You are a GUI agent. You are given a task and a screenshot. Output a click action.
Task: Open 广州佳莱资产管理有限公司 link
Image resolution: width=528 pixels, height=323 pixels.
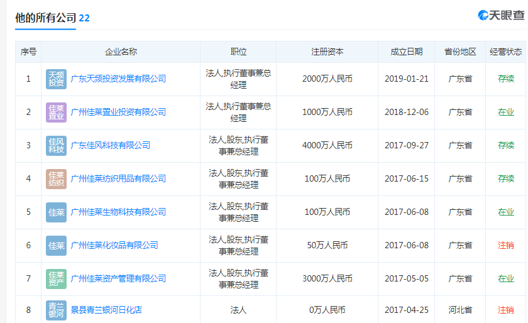[x=118, y=279]
